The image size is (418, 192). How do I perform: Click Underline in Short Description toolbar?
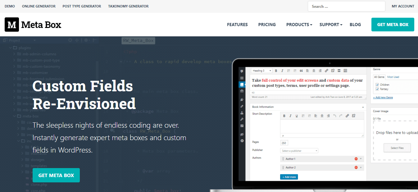click(x=297, y=116)
